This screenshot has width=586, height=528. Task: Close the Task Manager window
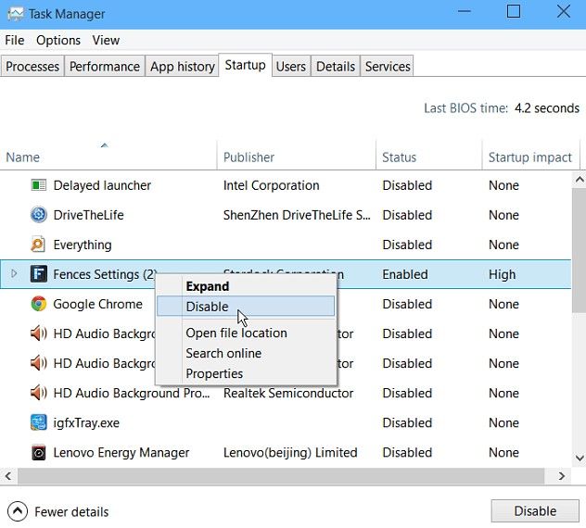tap(563, 11)
